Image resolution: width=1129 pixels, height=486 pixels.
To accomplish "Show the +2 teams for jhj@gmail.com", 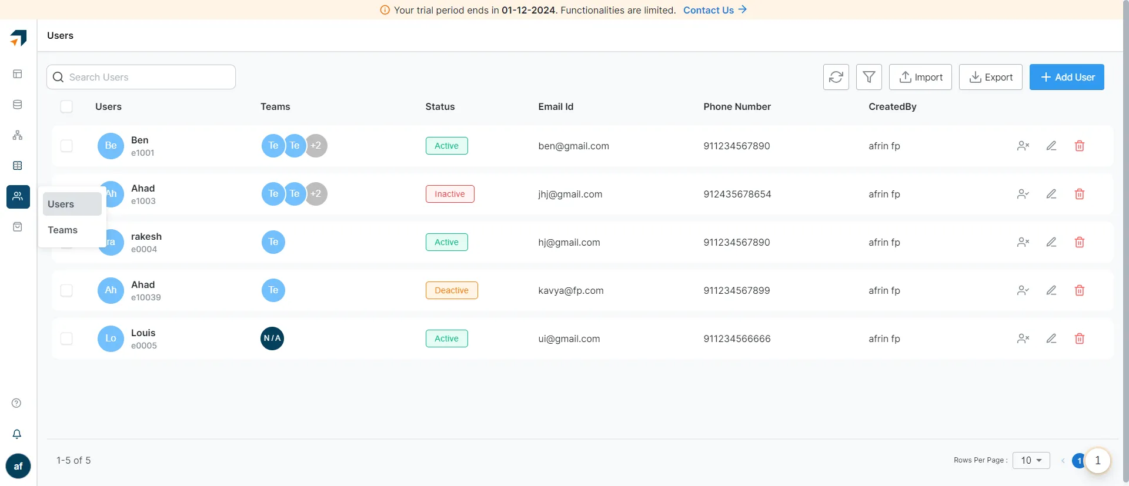I will (x=316, y=194).
